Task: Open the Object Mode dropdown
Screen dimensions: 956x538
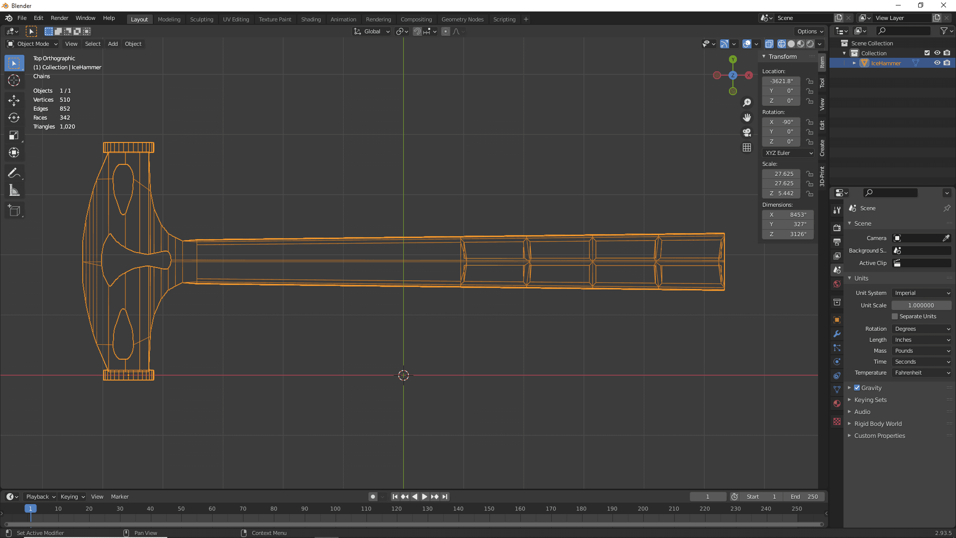Action: pos(32,44)
